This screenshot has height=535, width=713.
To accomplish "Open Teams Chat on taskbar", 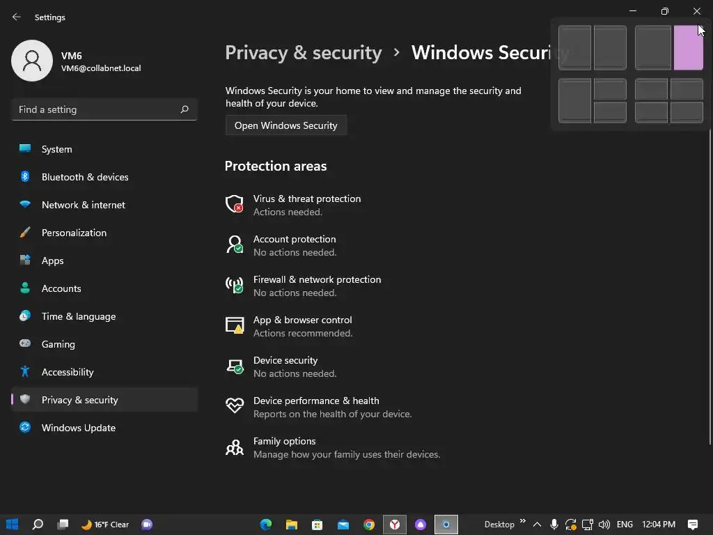I will (x=147, y=525).
